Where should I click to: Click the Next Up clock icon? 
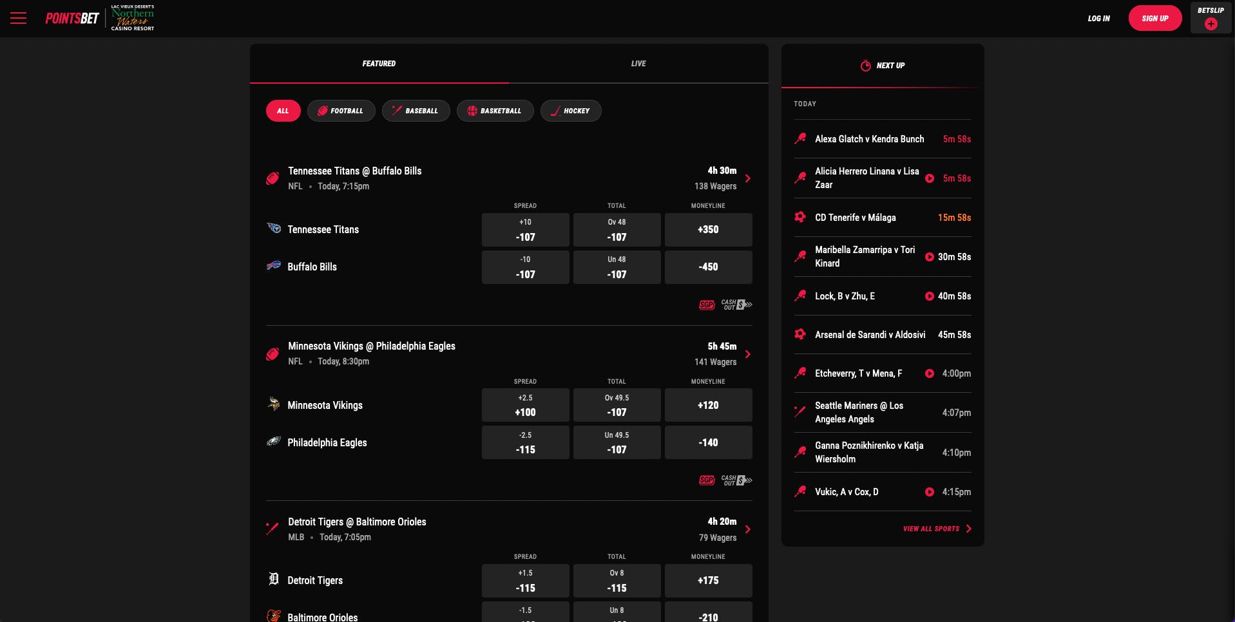coord(865,65)
